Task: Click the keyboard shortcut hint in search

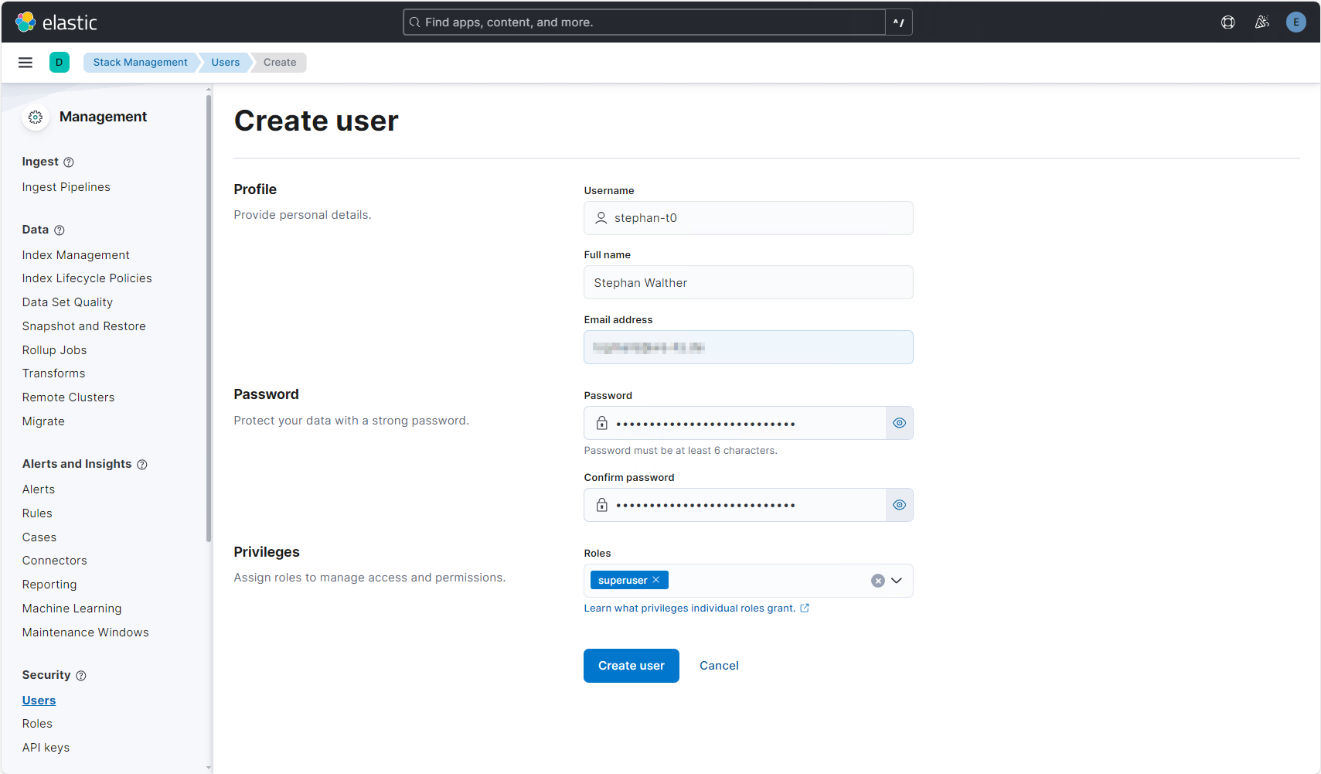Action: [x=899, y=22]
